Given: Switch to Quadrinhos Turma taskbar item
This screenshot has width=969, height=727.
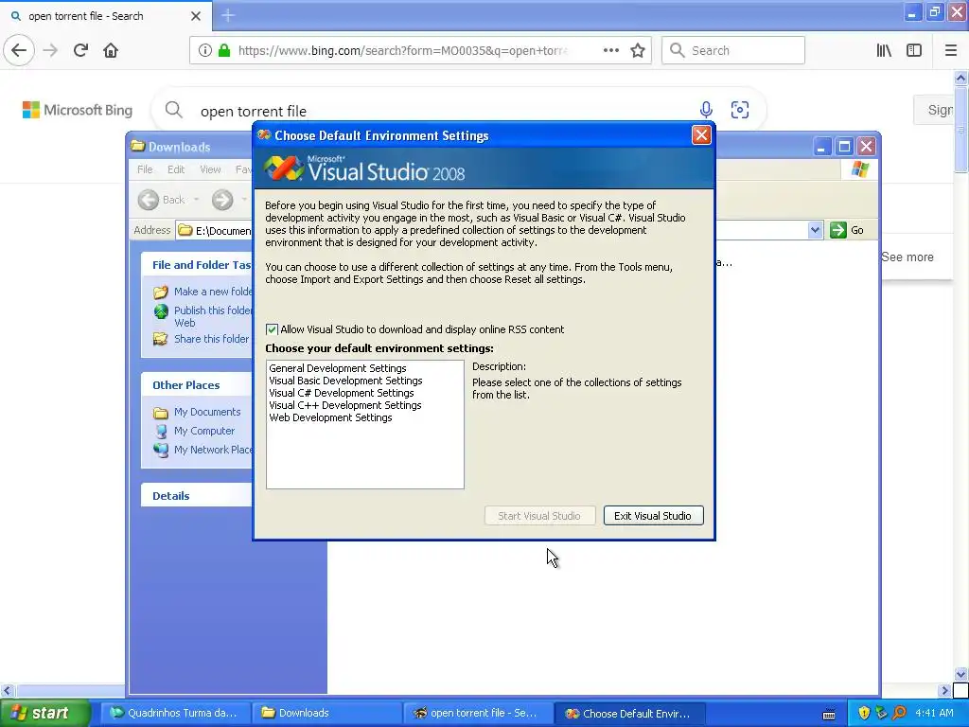Looking at the screenshot, I should tap(174, 714).
